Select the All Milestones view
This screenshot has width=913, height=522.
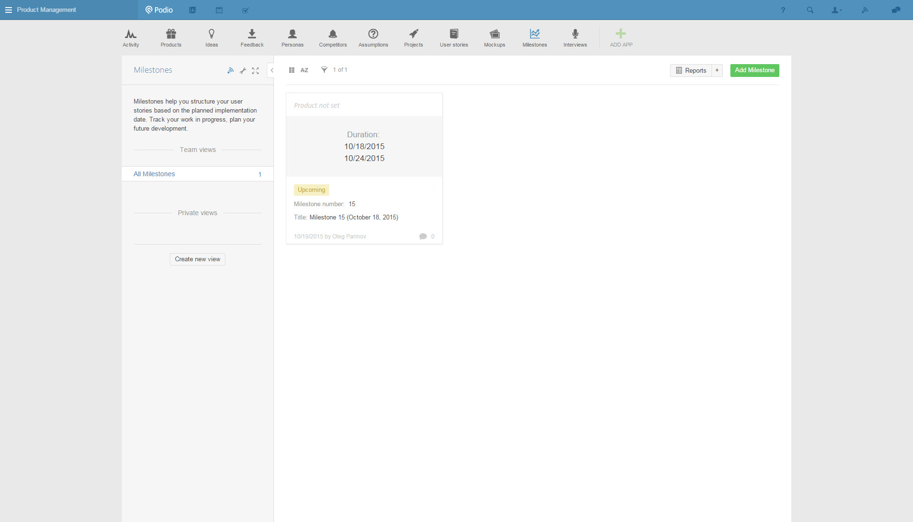point(154,174)
